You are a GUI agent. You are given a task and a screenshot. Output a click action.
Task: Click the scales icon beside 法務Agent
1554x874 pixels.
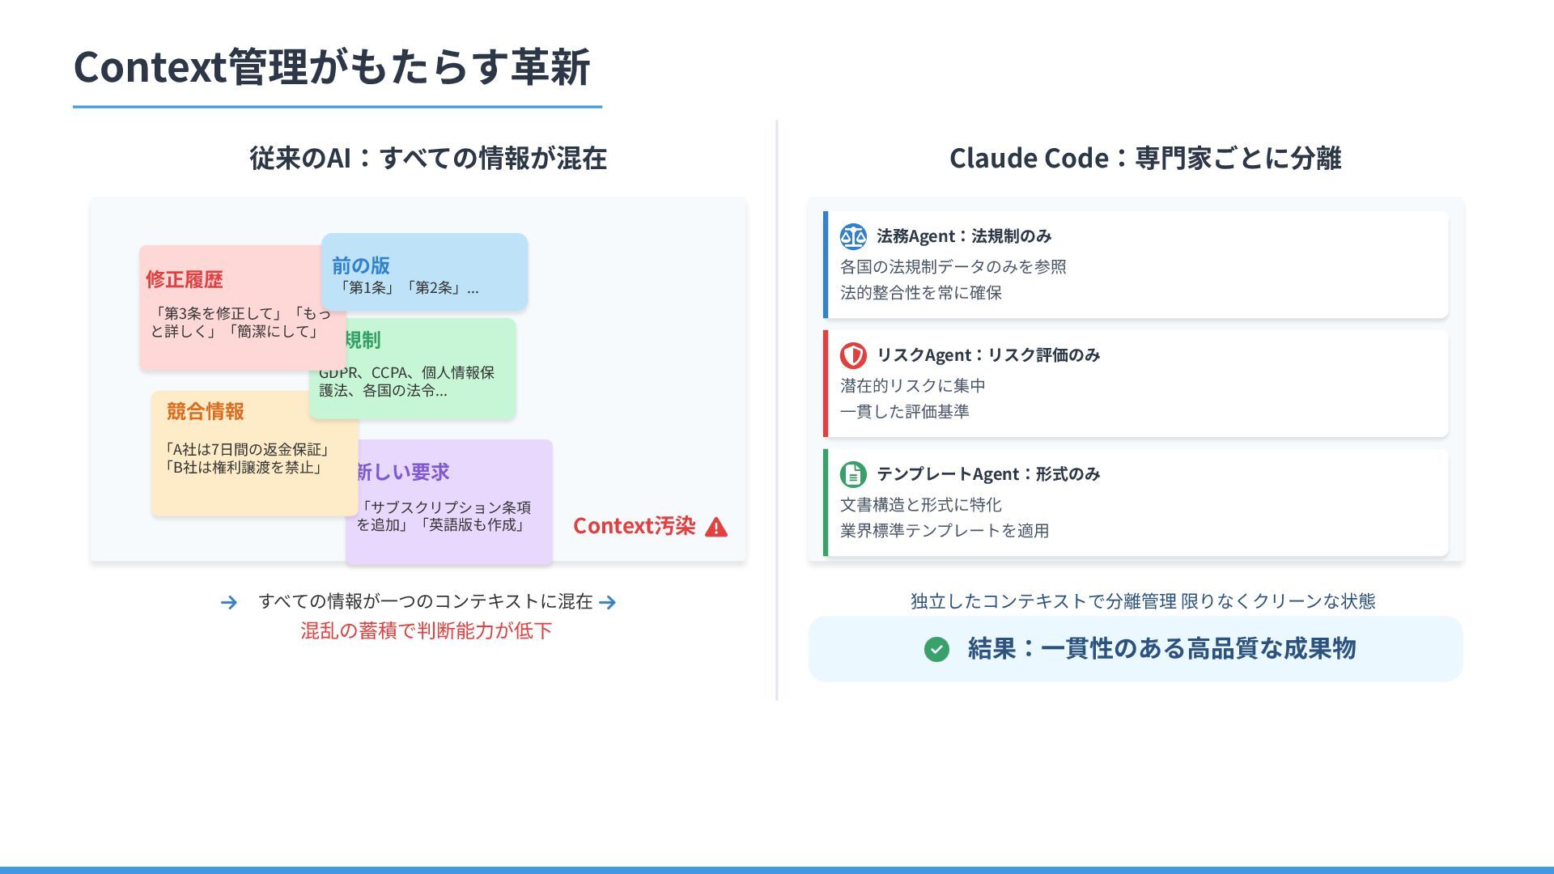pos(853,236)
